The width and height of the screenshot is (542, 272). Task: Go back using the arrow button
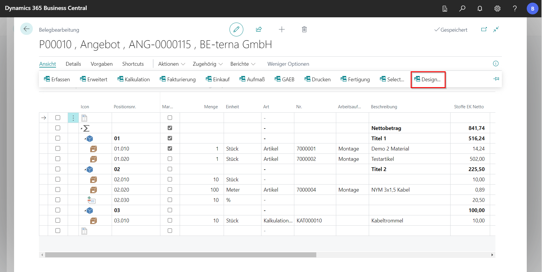(x=26, y=29)
